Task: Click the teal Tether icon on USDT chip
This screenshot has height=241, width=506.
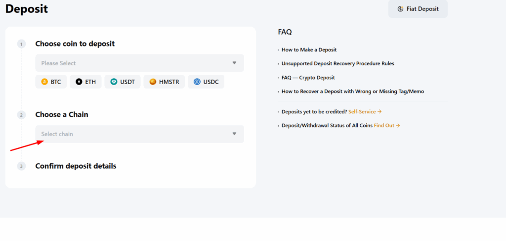Action: click(x=114, y=82)
